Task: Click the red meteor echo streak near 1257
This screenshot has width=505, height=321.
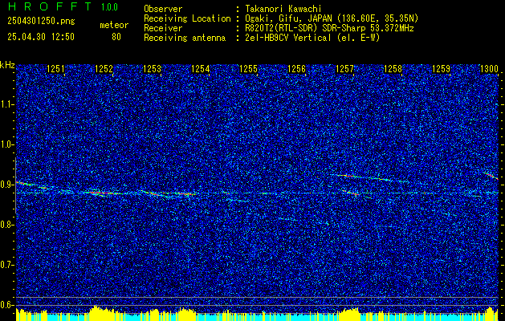Action: pyautogui.click(x=351, y=193)
